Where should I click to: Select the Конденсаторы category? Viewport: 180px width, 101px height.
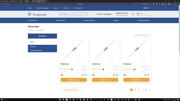89,20
